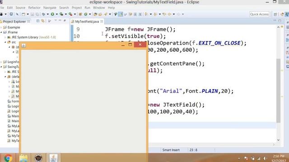Click the Save All icon in toolbar

(37, 14)
